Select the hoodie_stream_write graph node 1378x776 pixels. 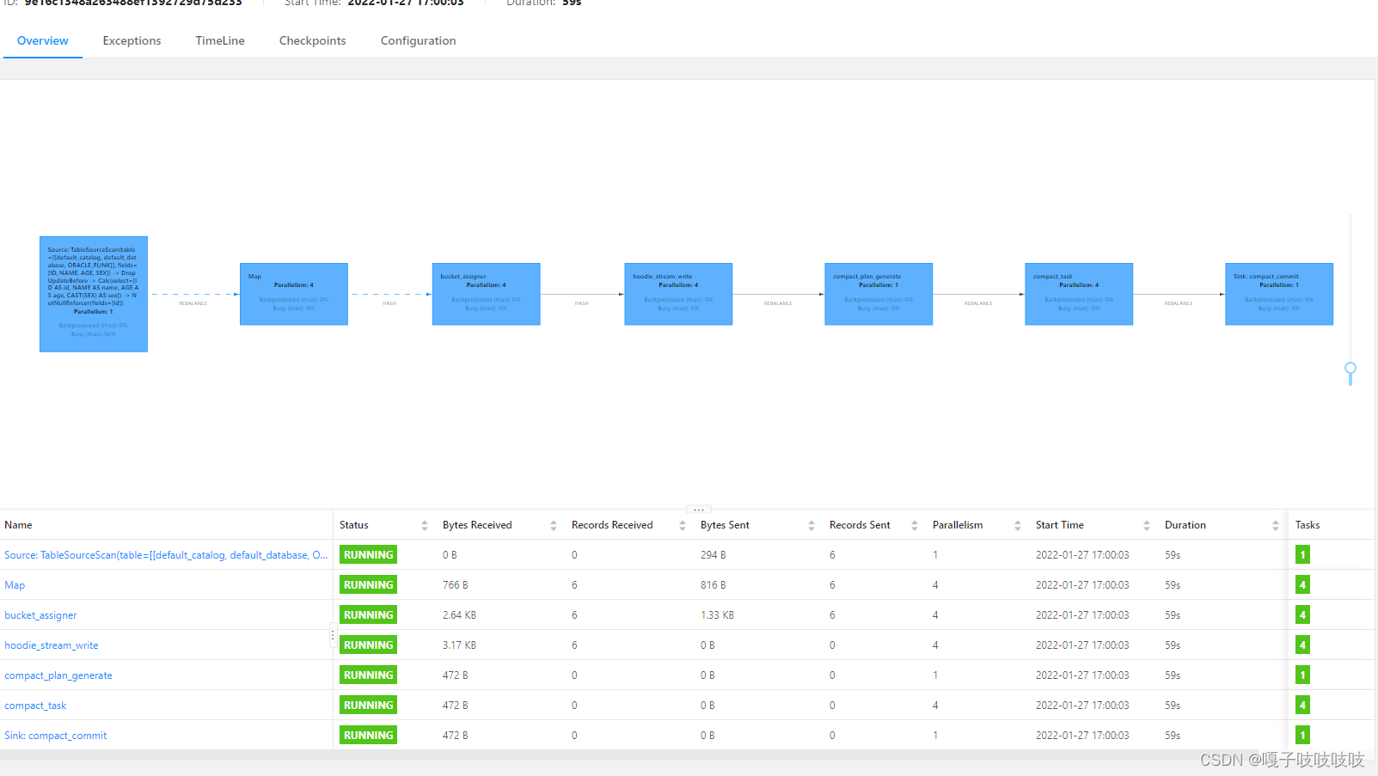click(678, 294)
